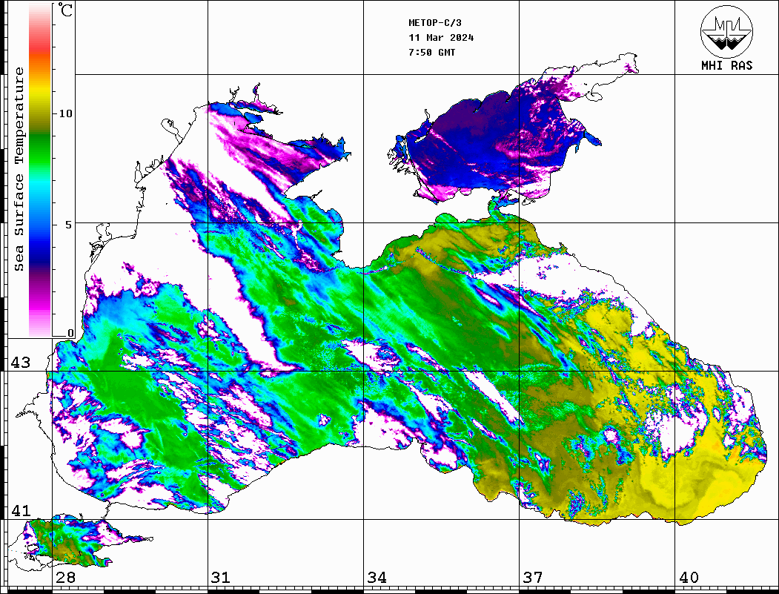
Task: Click the '0' tick on temperature scale
Action: (x=70, y=333)
